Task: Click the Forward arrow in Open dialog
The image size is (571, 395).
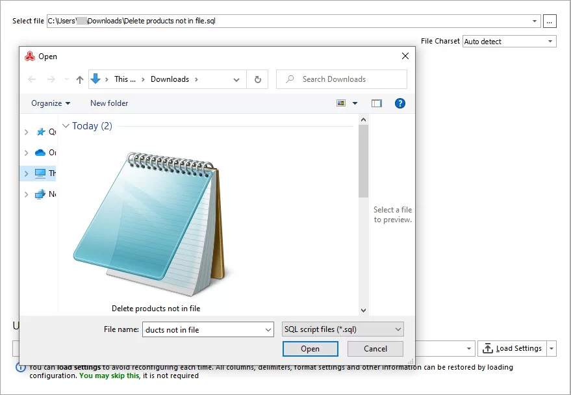Action: tap(51, 79)
